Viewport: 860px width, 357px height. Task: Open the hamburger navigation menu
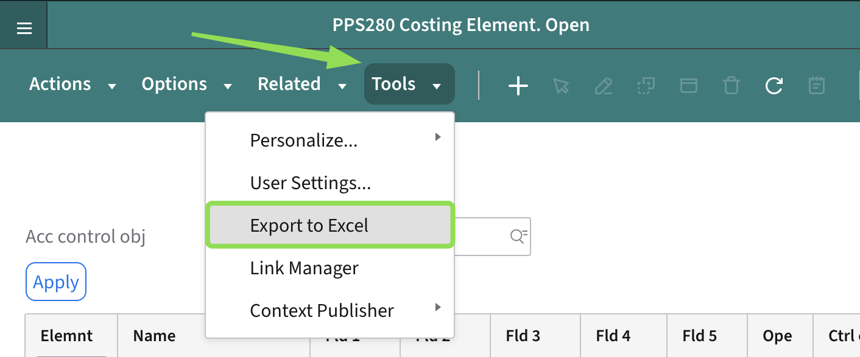24,28
